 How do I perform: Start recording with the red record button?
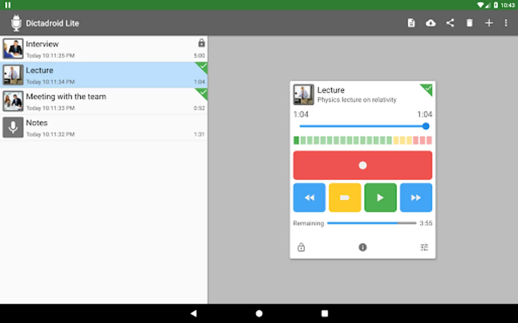point(363,165)
